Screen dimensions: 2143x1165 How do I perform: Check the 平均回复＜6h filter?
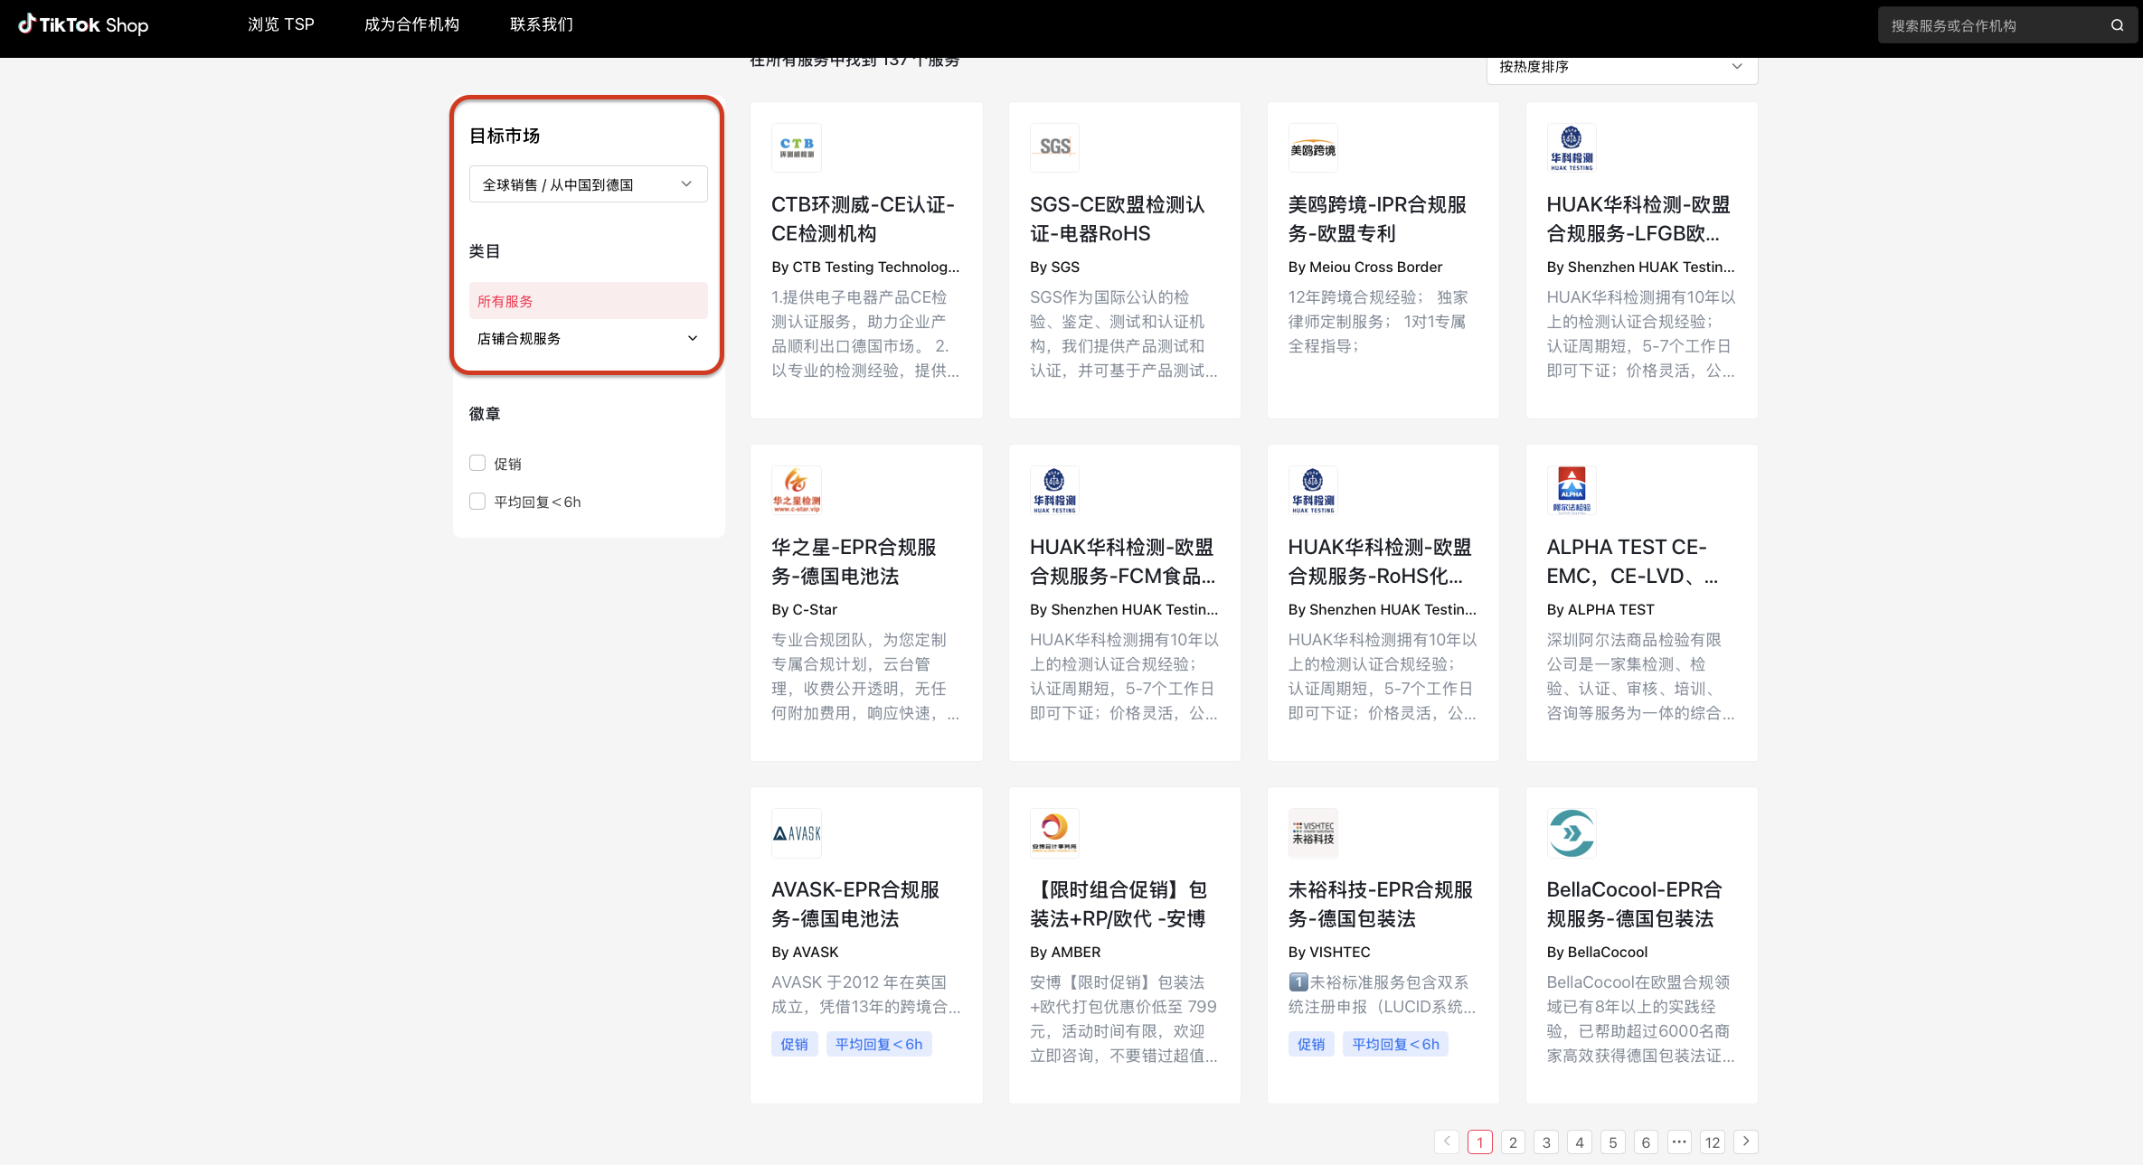tap(477, 501)
